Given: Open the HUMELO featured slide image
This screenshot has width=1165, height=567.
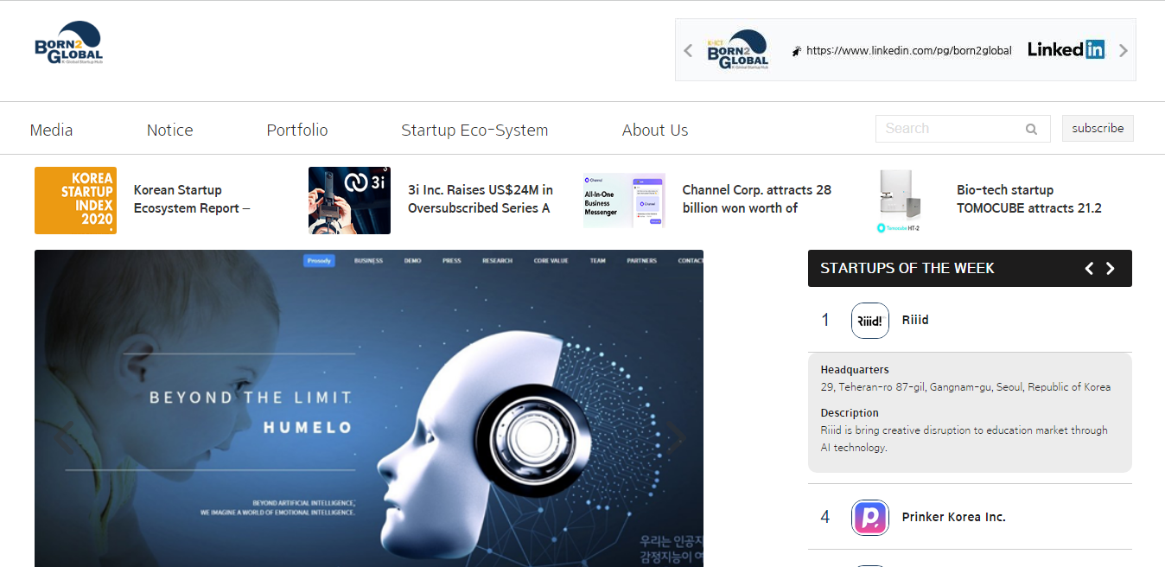Looking at the screenshot, I should pyautogui.click(x=369, y=408).
